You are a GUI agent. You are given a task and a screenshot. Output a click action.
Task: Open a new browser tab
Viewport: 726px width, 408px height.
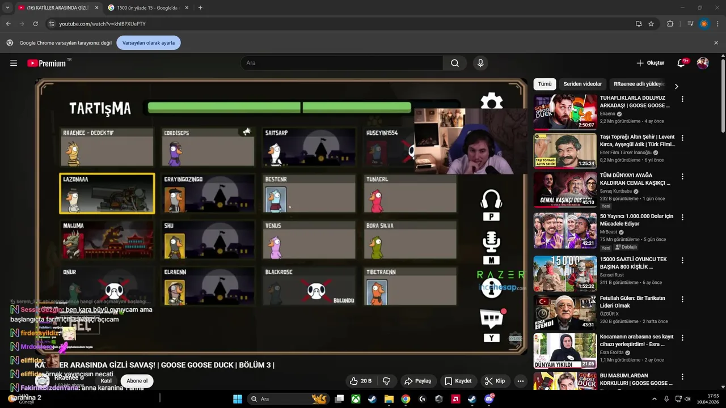click(200, 7)
